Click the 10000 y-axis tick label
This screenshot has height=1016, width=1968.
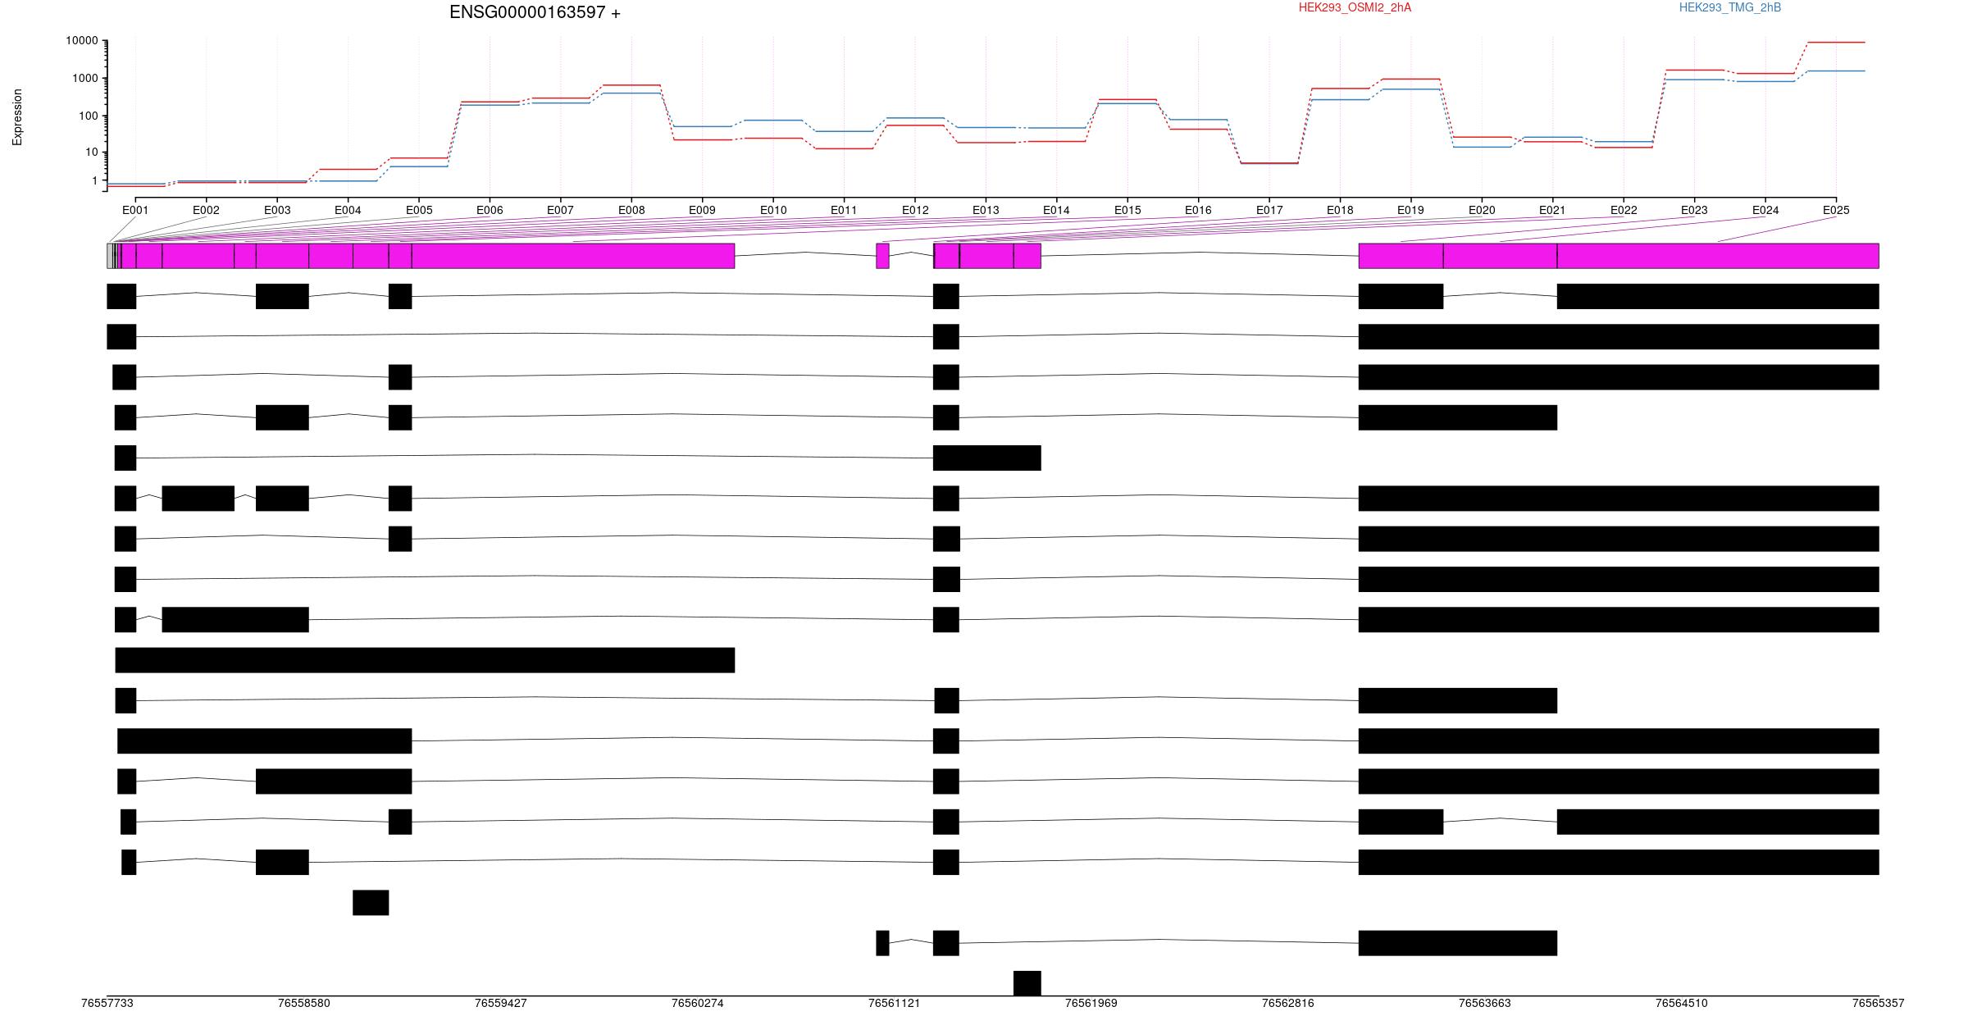tap(82, 41)
